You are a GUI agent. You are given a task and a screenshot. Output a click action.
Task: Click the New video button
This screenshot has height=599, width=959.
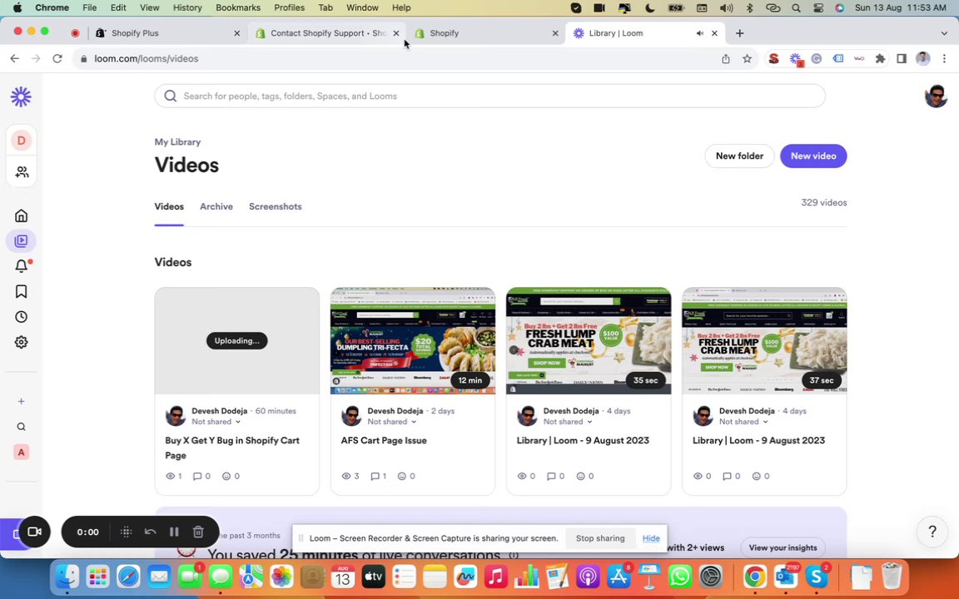tap(812, 156)
